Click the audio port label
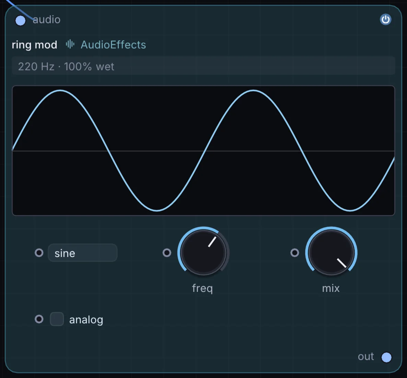The height and width of the screenshot is (378, 407). [46, 20]
